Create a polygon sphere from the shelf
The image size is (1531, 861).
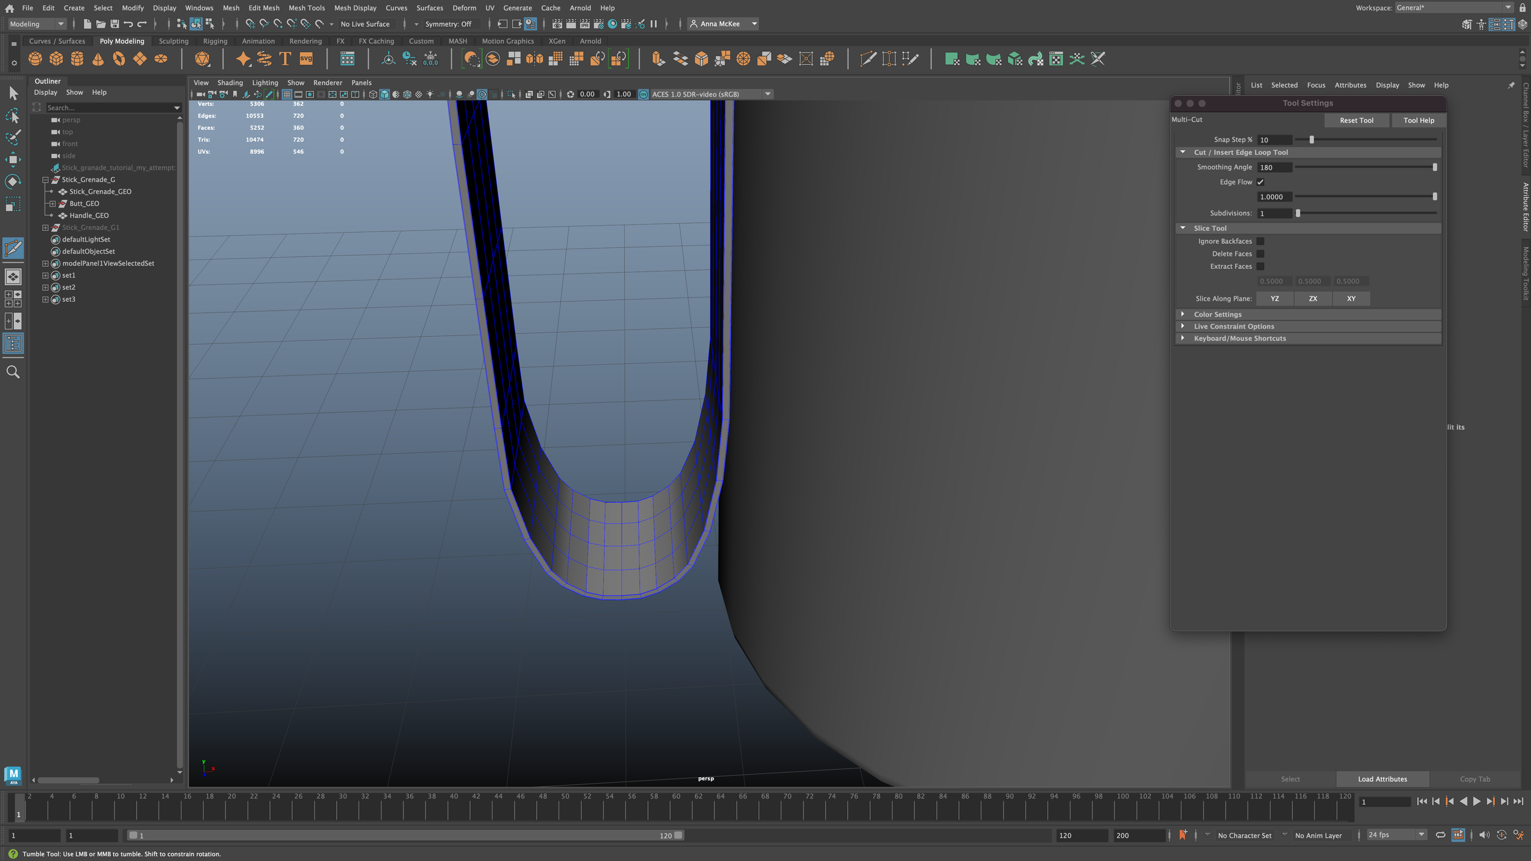point(36,59)
